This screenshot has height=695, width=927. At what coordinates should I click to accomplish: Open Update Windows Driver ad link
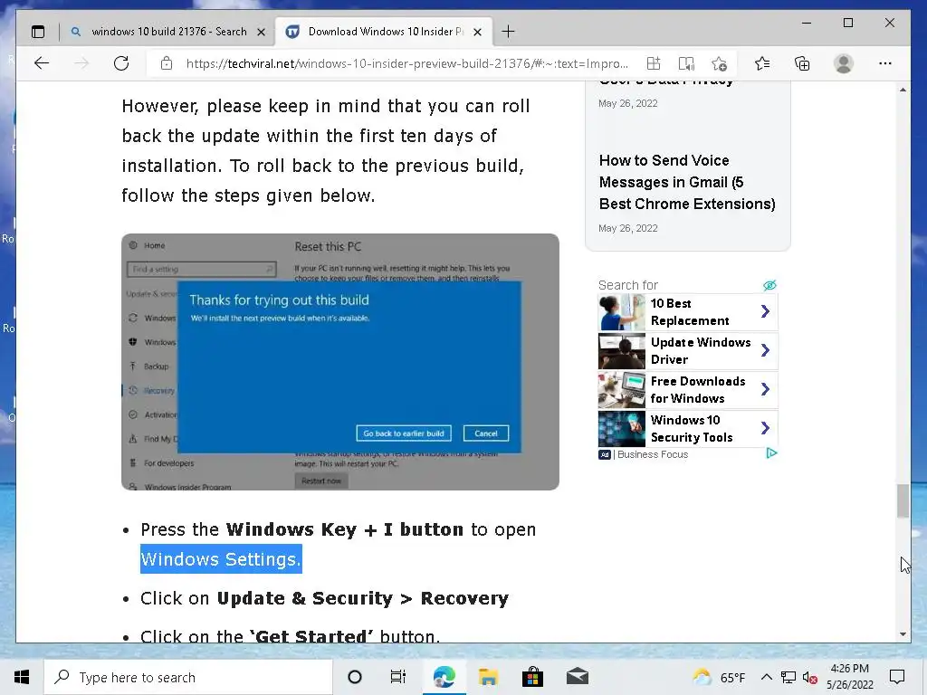coord(701,351)
